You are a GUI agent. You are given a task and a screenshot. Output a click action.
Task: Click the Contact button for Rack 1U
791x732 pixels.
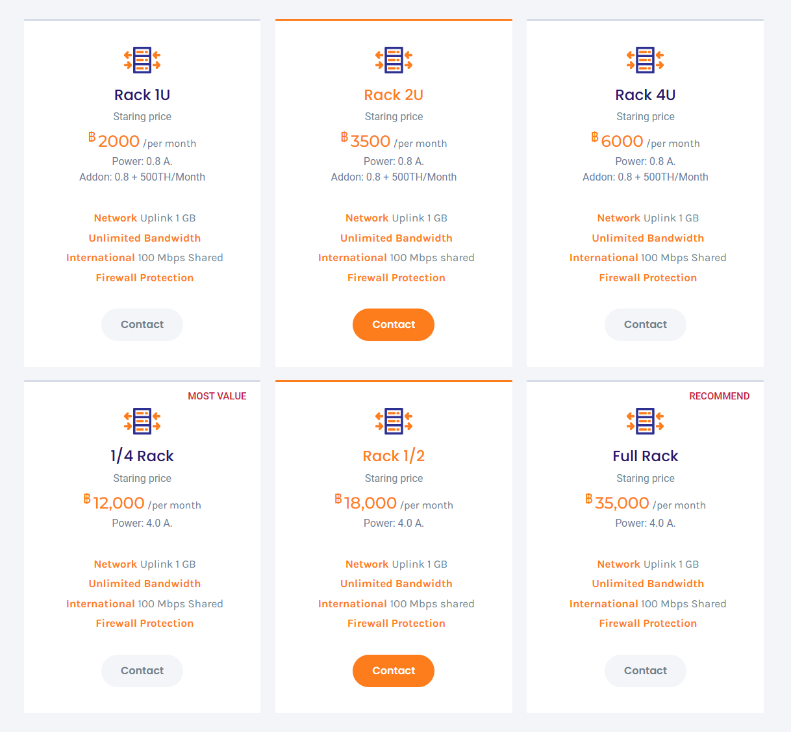pyautogui.click(x=142, y=325)
